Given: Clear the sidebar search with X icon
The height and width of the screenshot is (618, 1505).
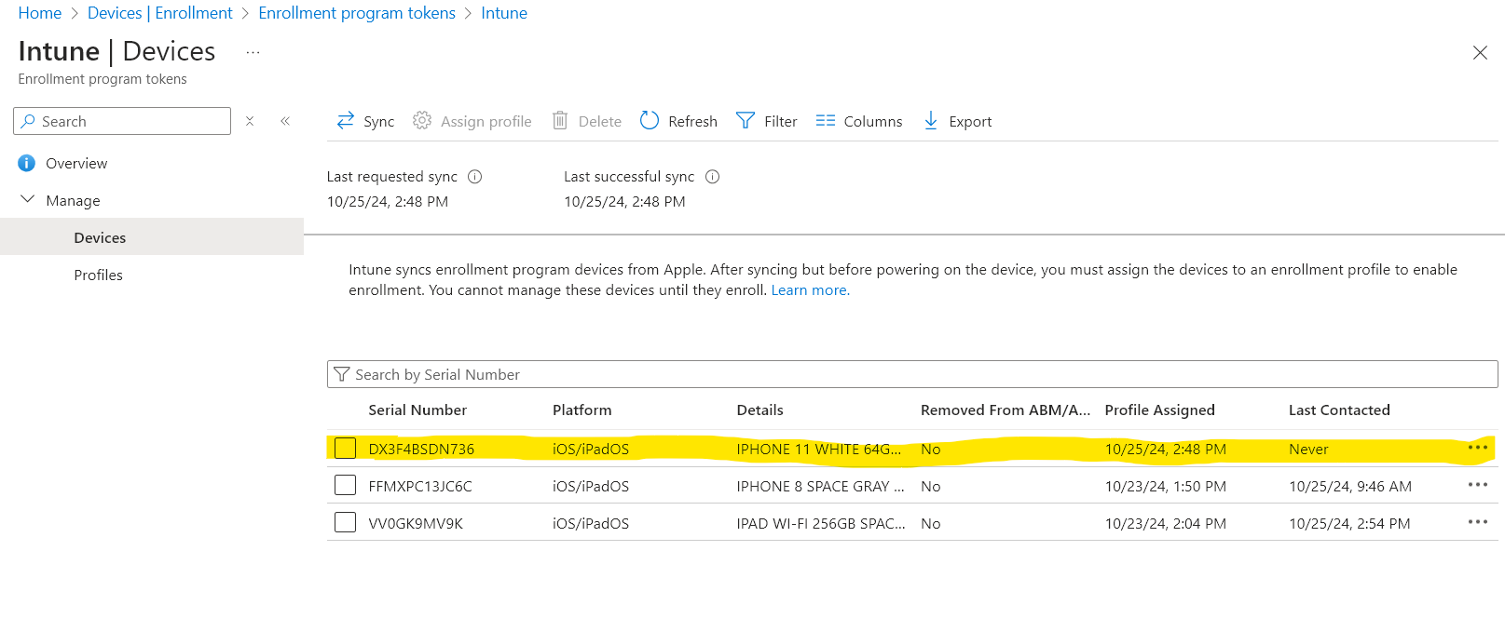Looking at the screenshot, I should pos(250,121).
